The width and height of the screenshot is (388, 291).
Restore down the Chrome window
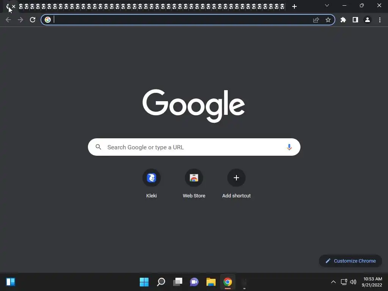[362, 5]
